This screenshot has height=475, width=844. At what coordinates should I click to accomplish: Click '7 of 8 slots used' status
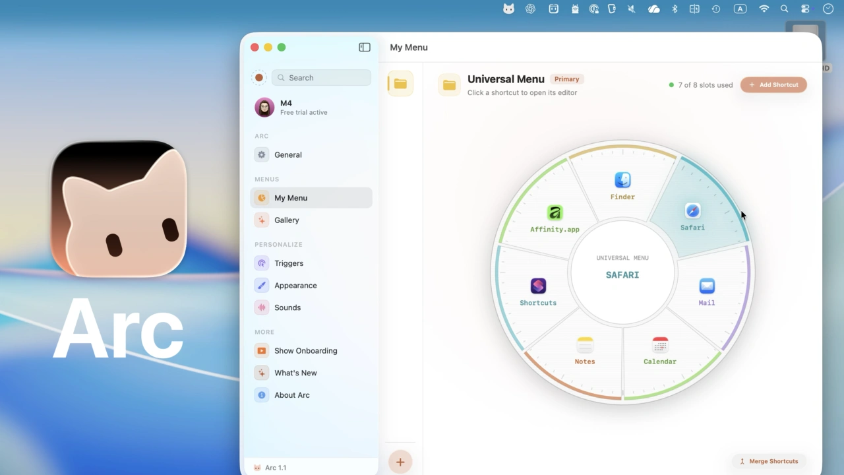pyautogui.click(x=701, y=85)
